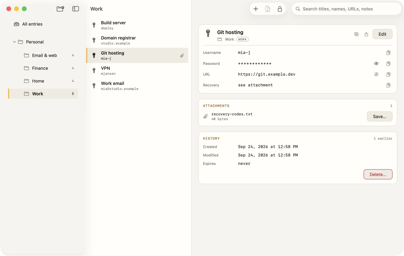This screenshot has height=256, width=404.
Task: Copy the Password field value
Action: pyautogui.click(x=388, y=63)
